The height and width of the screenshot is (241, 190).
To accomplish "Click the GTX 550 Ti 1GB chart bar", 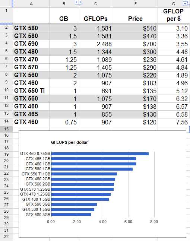I will pos(84,174).
